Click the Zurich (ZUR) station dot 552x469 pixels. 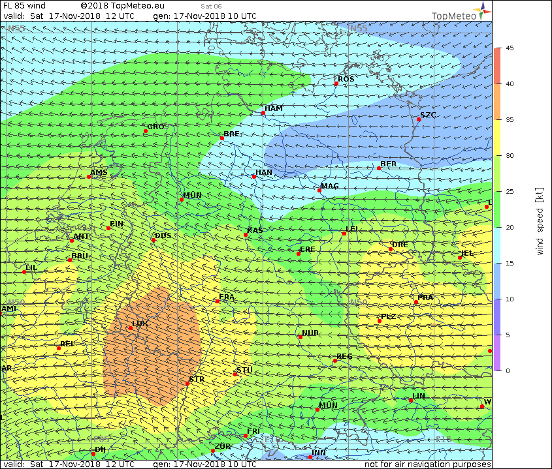[213, 451]
